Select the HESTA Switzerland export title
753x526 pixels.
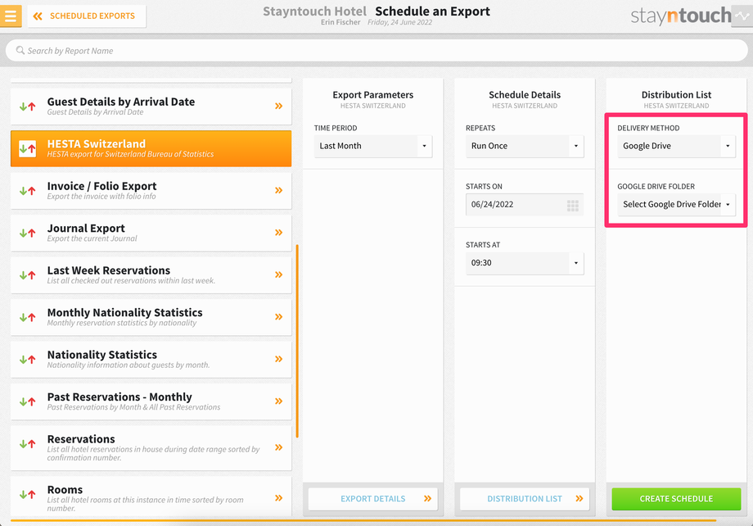96,143
